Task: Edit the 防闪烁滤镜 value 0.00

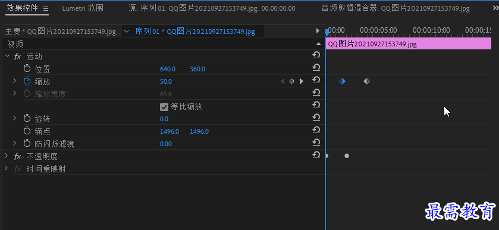Action: point(166,144)
